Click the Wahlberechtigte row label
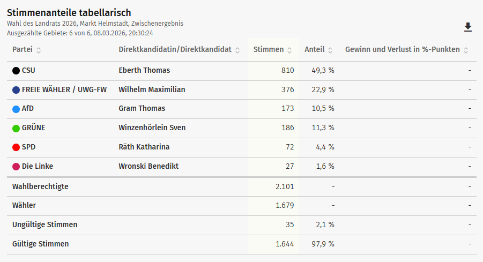 coord(40,186)
